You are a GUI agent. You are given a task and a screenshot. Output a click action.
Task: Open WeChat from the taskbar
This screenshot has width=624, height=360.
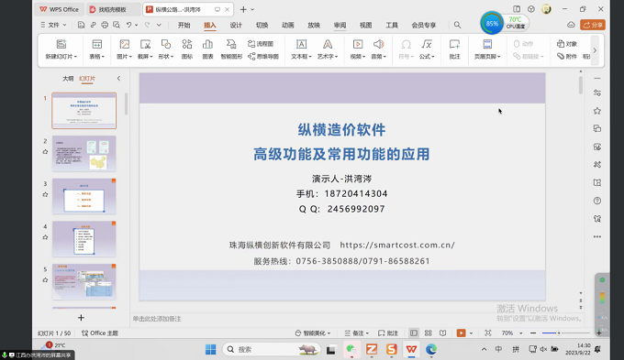tap(351, 349)
